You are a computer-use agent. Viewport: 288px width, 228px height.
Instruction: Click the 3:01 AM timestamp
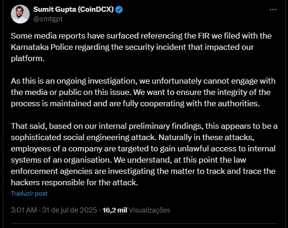click(x=24, y=210)
